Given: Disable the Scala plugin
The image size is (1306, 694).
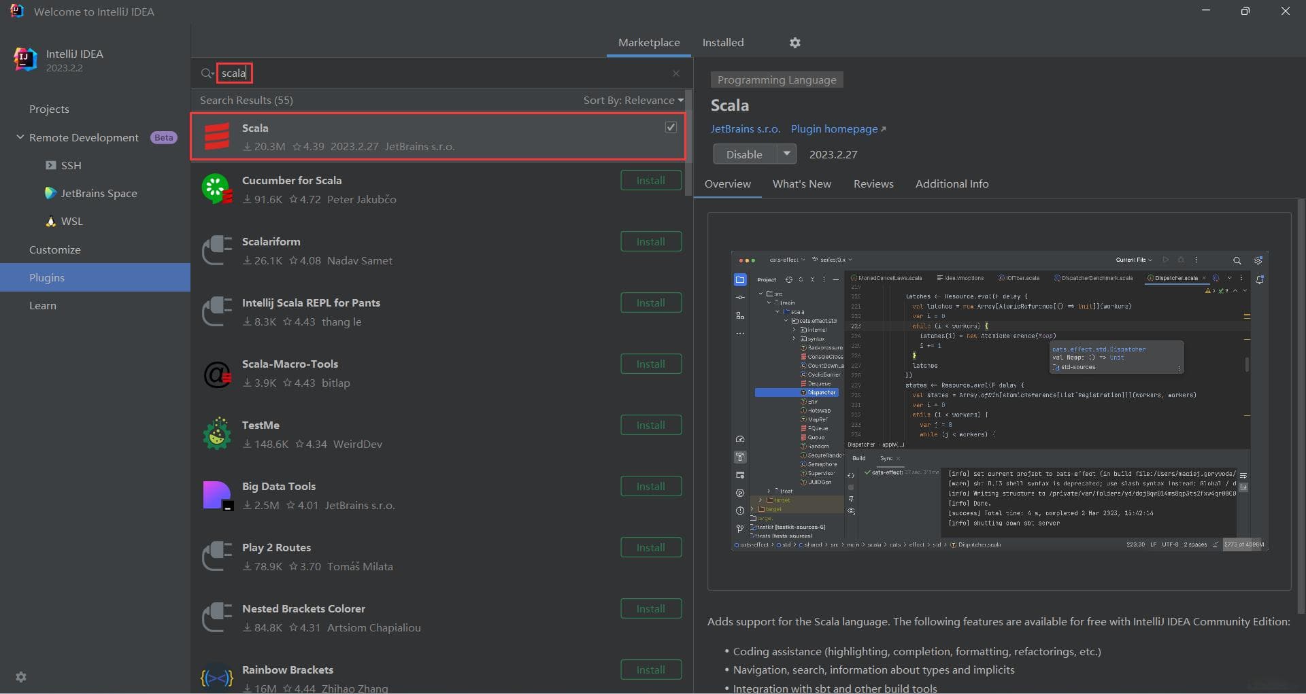Looking at the screenshot, I should [744, 154].
